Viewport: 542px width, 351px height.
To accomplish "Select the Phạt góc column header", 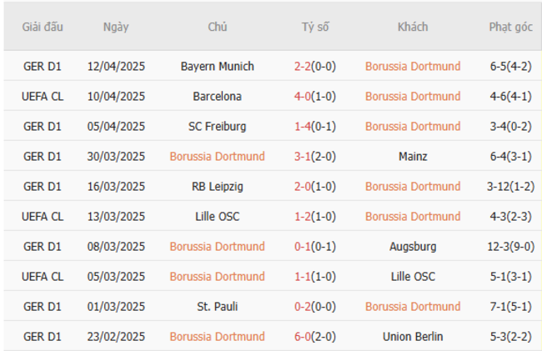I will (510, 27).
